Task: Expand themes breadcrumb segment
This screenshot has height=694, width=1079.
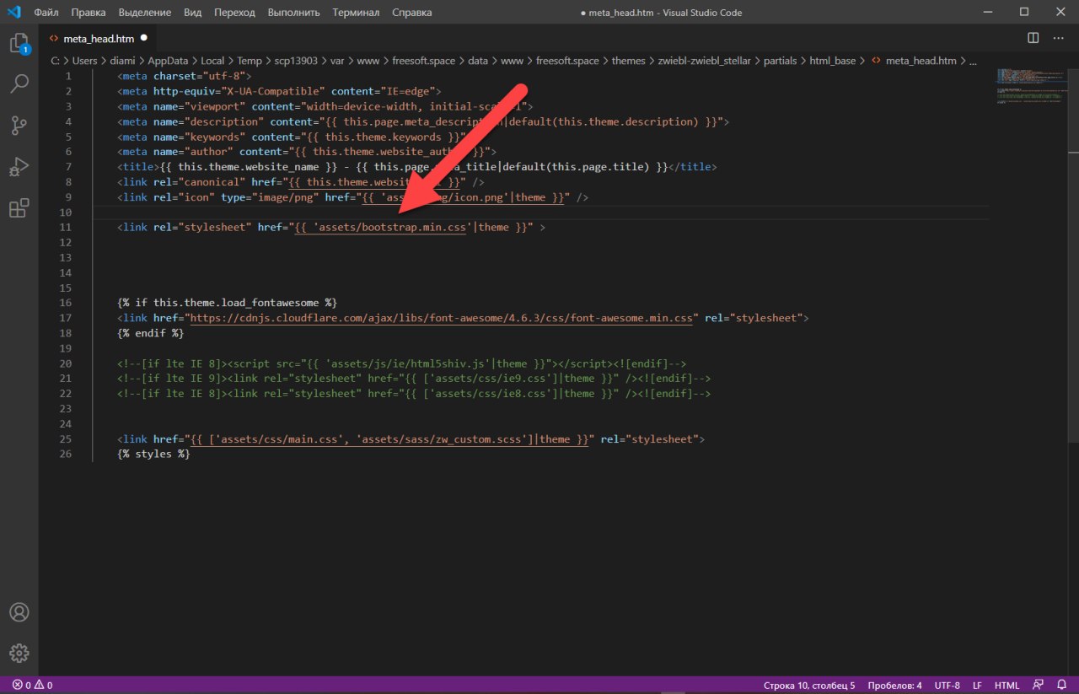Action: point(628,61)
